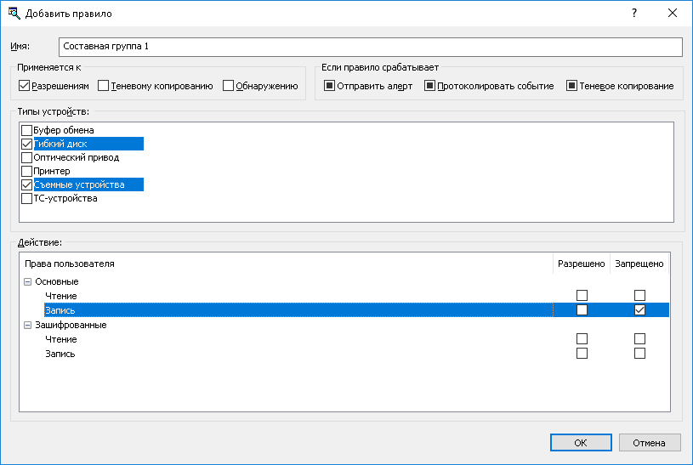The height and width of the screenshot is (465, 693).
Task: Click the dialog title bar app icon
Action: click(14, 14)
